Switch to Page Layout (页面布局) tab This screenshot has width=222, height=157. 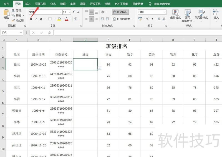pyautogui.click(x=40, y=4)
